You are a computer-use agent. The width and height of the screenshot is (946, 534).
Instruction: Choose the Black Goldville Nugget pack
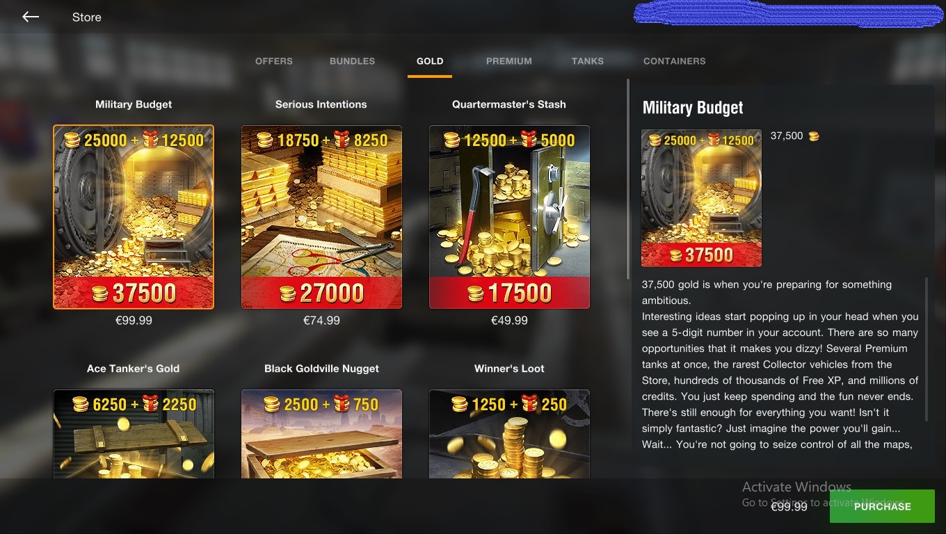coord(321,434)
